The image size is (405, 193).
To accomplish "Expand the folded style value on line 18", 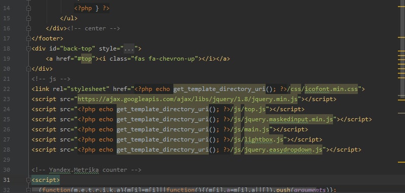I will click(x=129, y=49).
